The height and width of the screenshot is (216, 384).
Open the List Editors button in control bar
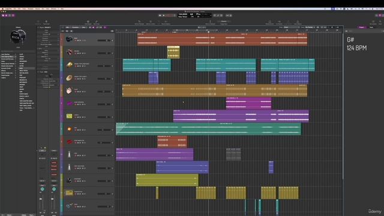click(377, 16)
